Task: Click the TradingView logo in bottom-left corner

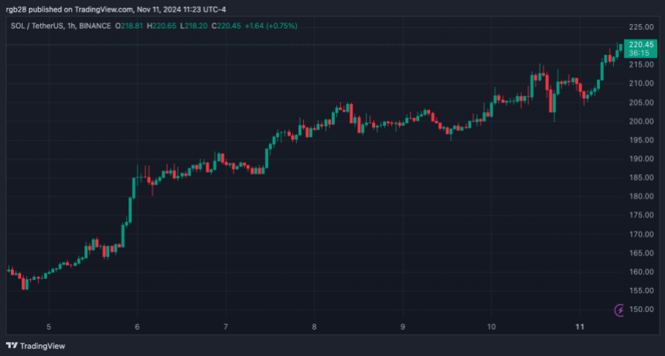Action: point(36,345)
